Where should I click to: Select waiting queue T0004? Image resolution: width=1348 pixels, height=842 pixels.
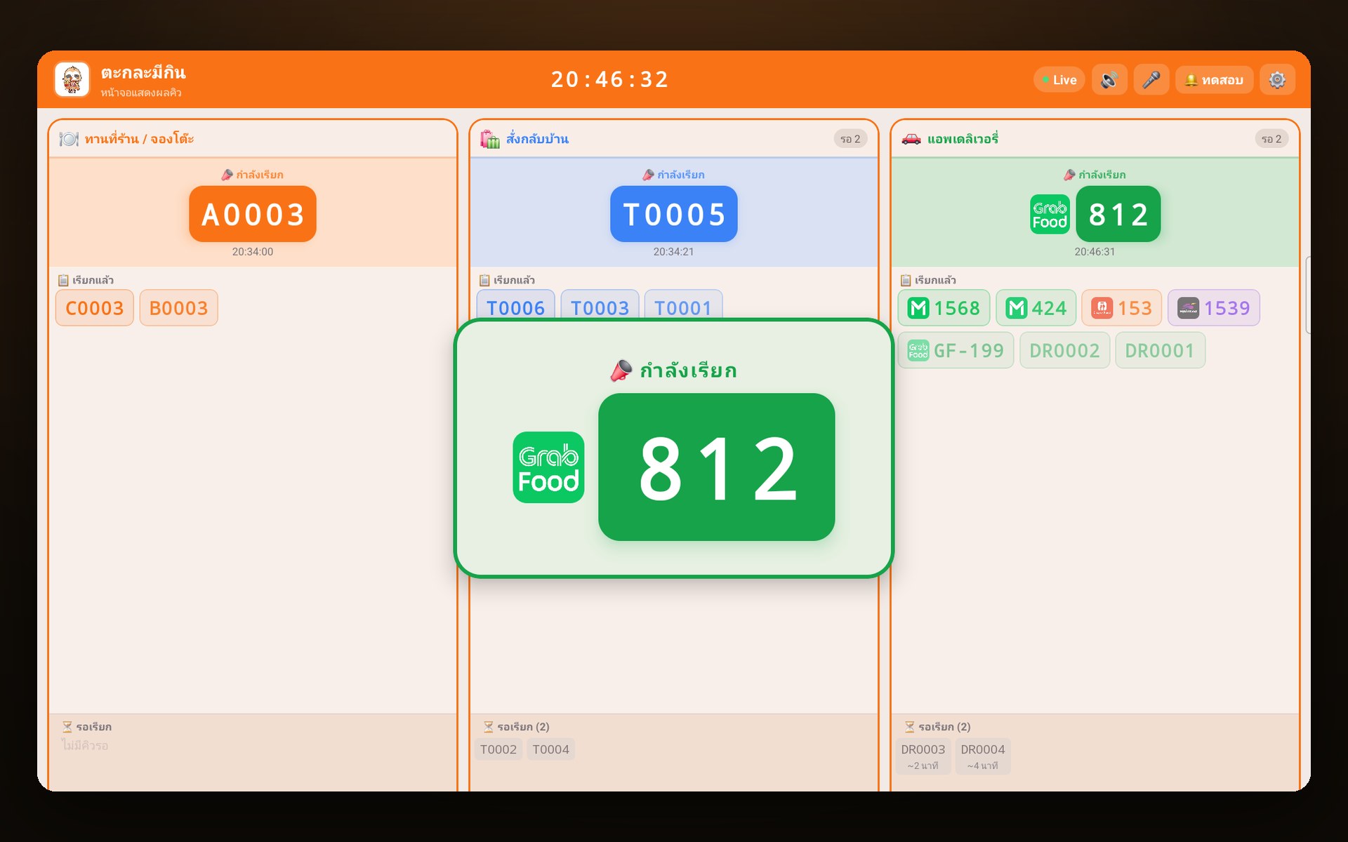[x=551, y=749]
